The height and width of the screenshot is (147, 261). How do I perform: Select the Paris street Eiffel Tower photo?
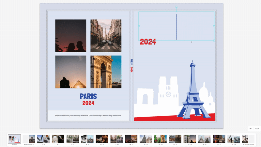click(106, 36)
